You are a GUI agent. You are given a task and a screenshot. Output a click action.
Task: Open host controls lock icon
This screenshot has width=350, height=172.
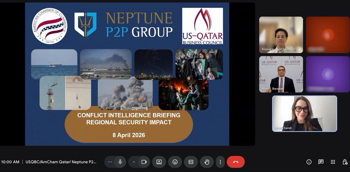coord(344,162)
